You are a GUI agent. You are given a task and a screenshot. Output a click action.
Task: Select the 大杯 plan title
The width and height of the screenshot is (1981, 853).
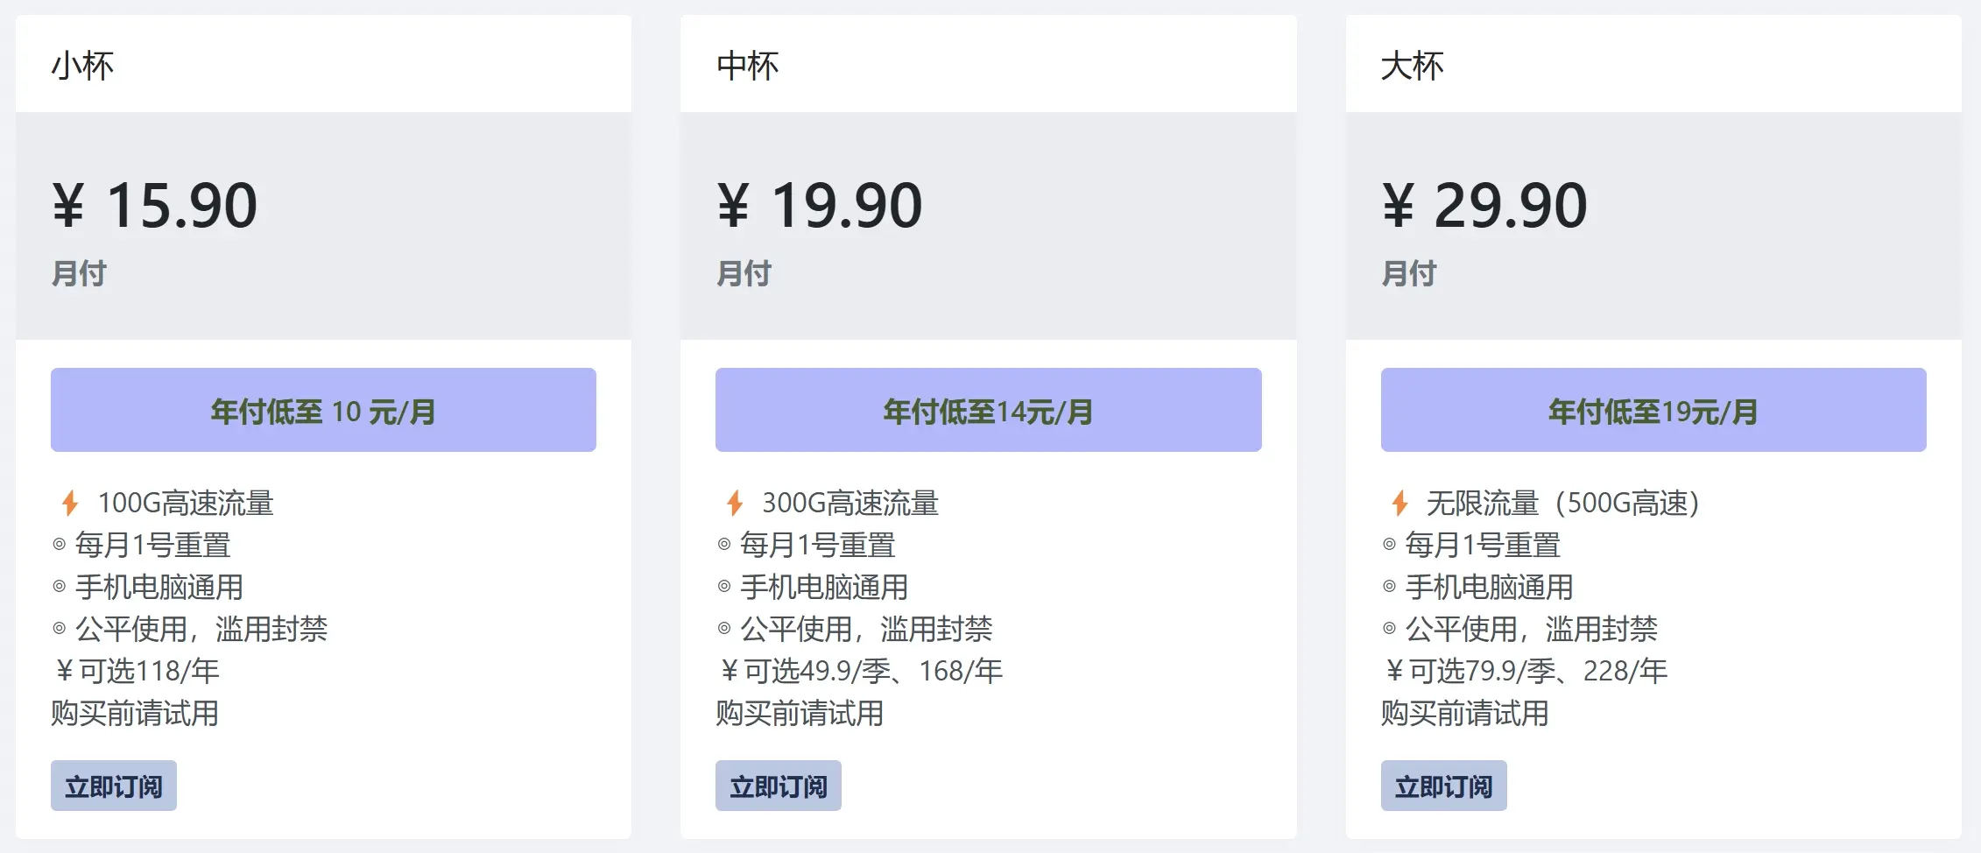[x=1412, y=66]
